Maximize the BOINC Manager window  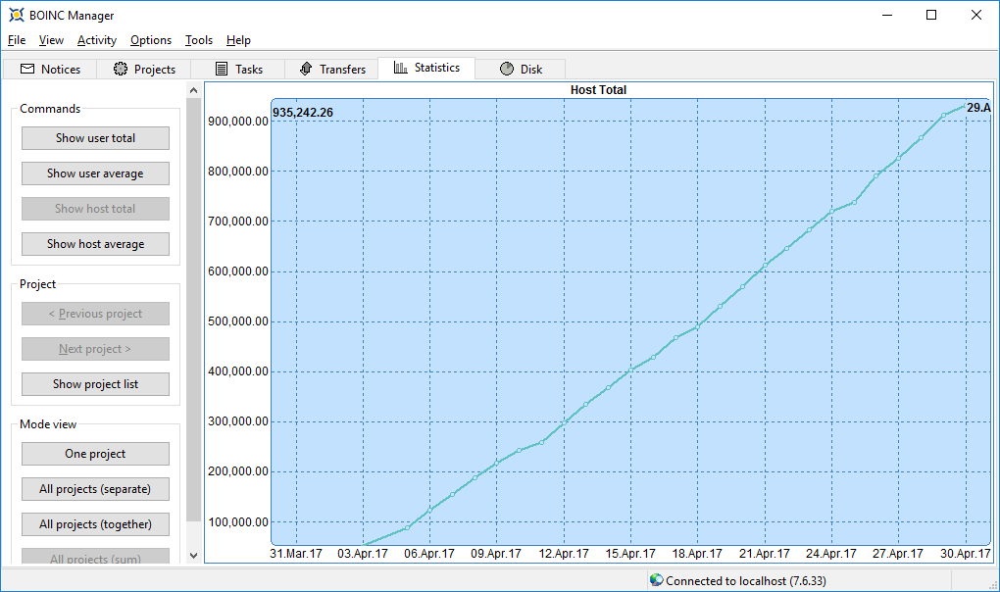pos(931,15)
